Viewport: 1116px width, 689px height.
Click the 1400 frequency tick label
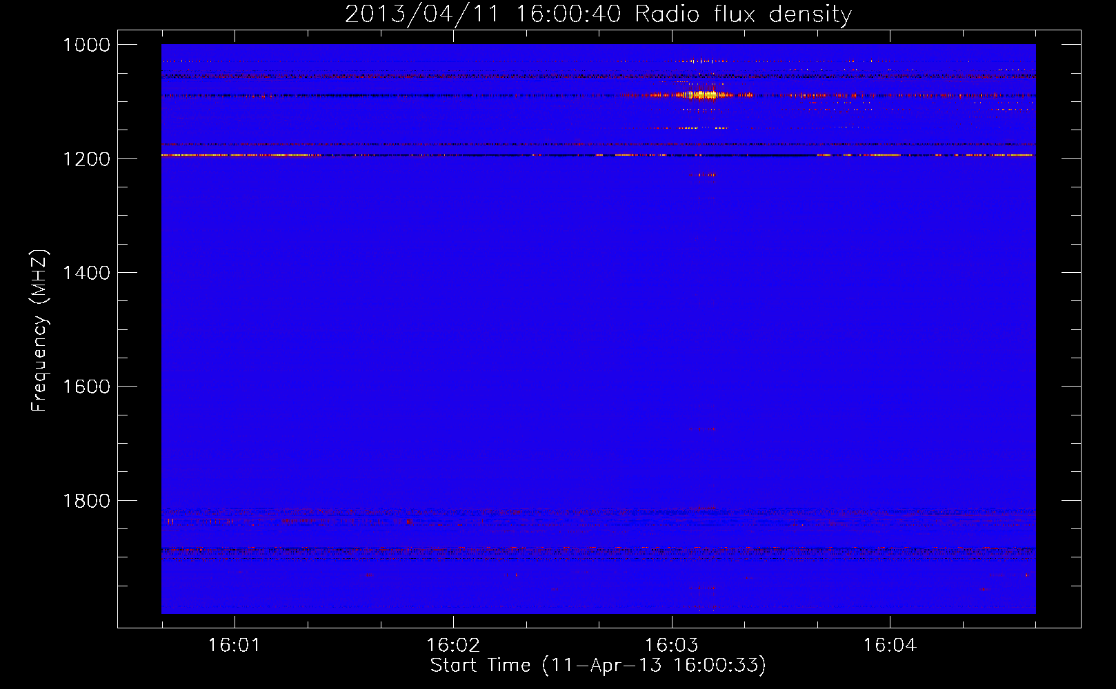87,273
